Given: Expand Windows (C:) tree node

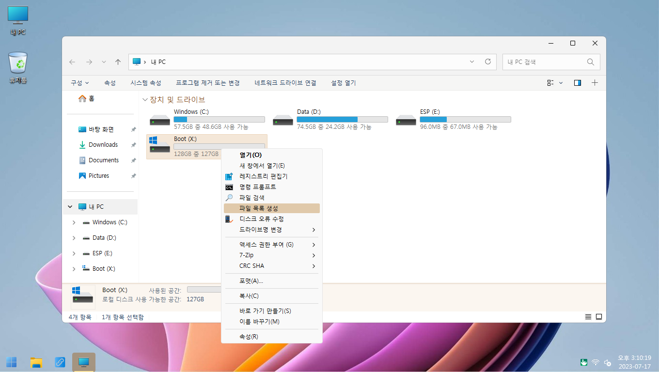Looking at the screenshot, I should point(74,222).
